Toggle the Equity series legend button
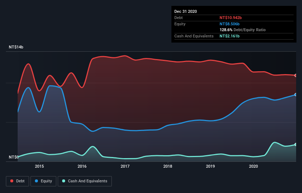The image size is (302, 193). [43, 181]
